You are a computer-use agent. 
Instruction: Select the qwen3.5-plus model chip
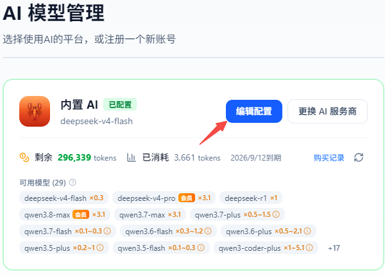point(64,248)
